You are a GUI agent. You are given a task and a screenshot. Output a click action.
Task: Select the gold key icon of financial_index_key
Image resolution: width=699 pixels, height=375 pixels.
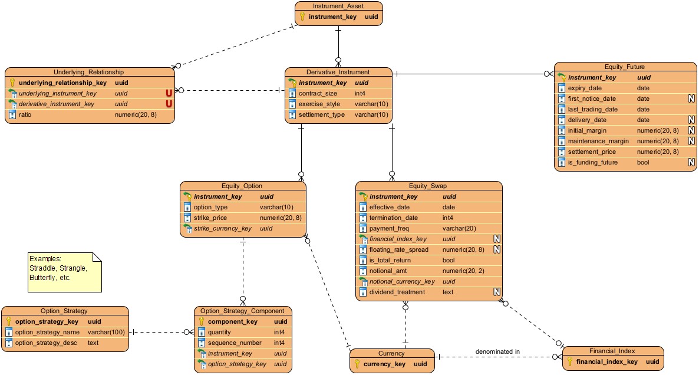point(570,361)
